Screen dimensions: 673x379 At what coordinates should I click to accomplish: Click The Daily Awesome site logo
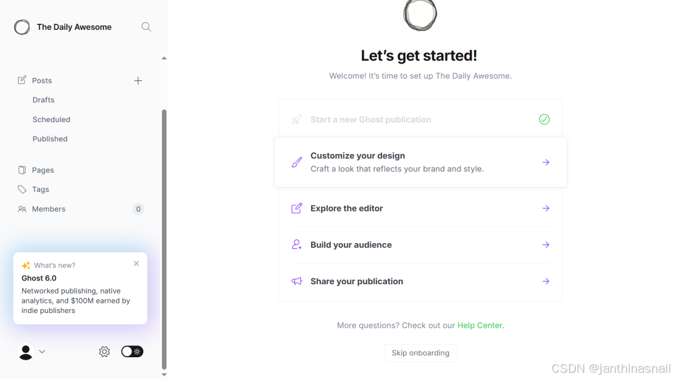pyautogui.click(x=22, y=27)
